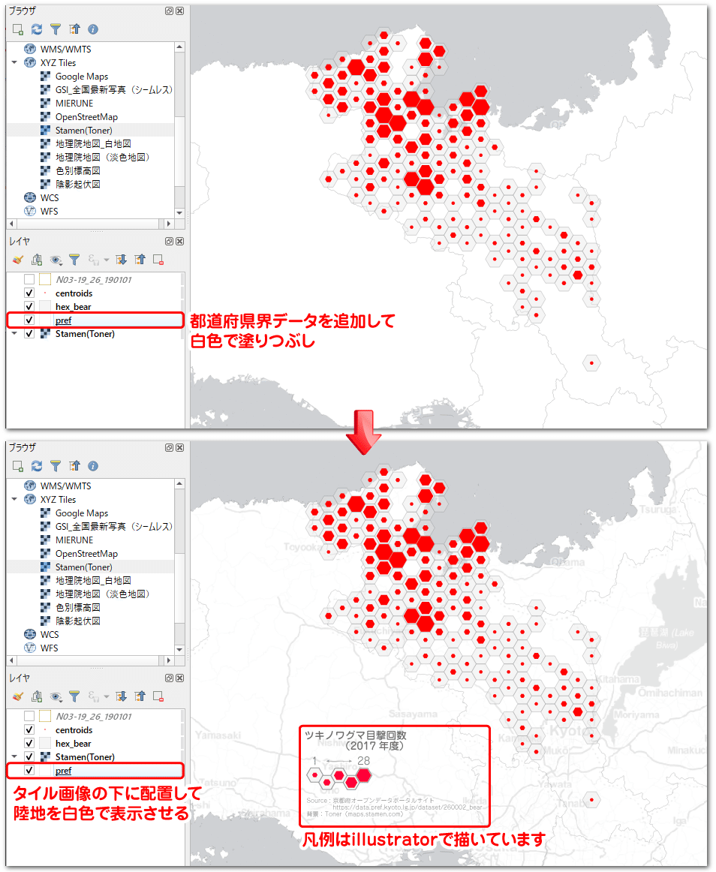
Task: Select 色別標高図 tile in upper Browser tree
Action: 78,171
